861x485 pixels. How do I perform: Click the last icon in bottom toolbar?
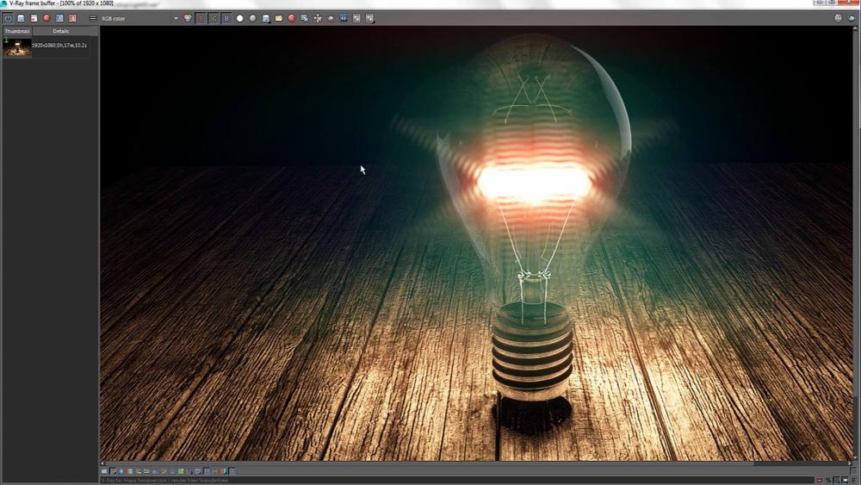pyautogui.click(x=232, y=471)
